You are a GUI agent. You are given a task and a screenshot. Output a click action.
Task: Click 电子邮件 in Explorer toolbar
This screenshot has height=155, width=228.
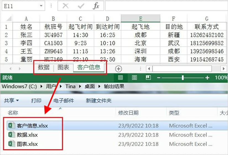(64, 100)
